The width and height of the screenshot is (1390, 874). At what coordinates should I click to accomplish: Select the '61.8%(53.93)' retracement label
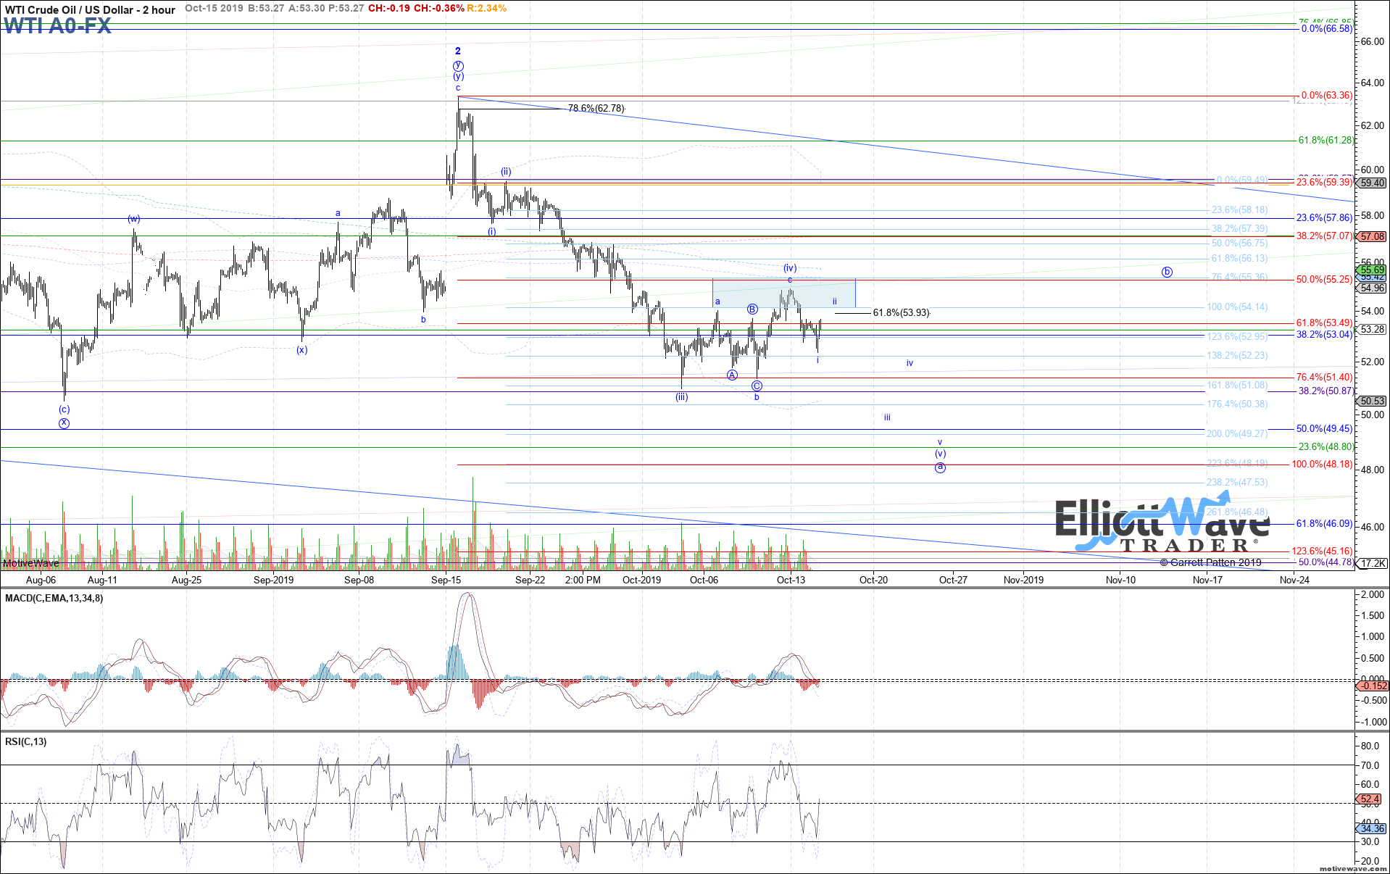901,312
